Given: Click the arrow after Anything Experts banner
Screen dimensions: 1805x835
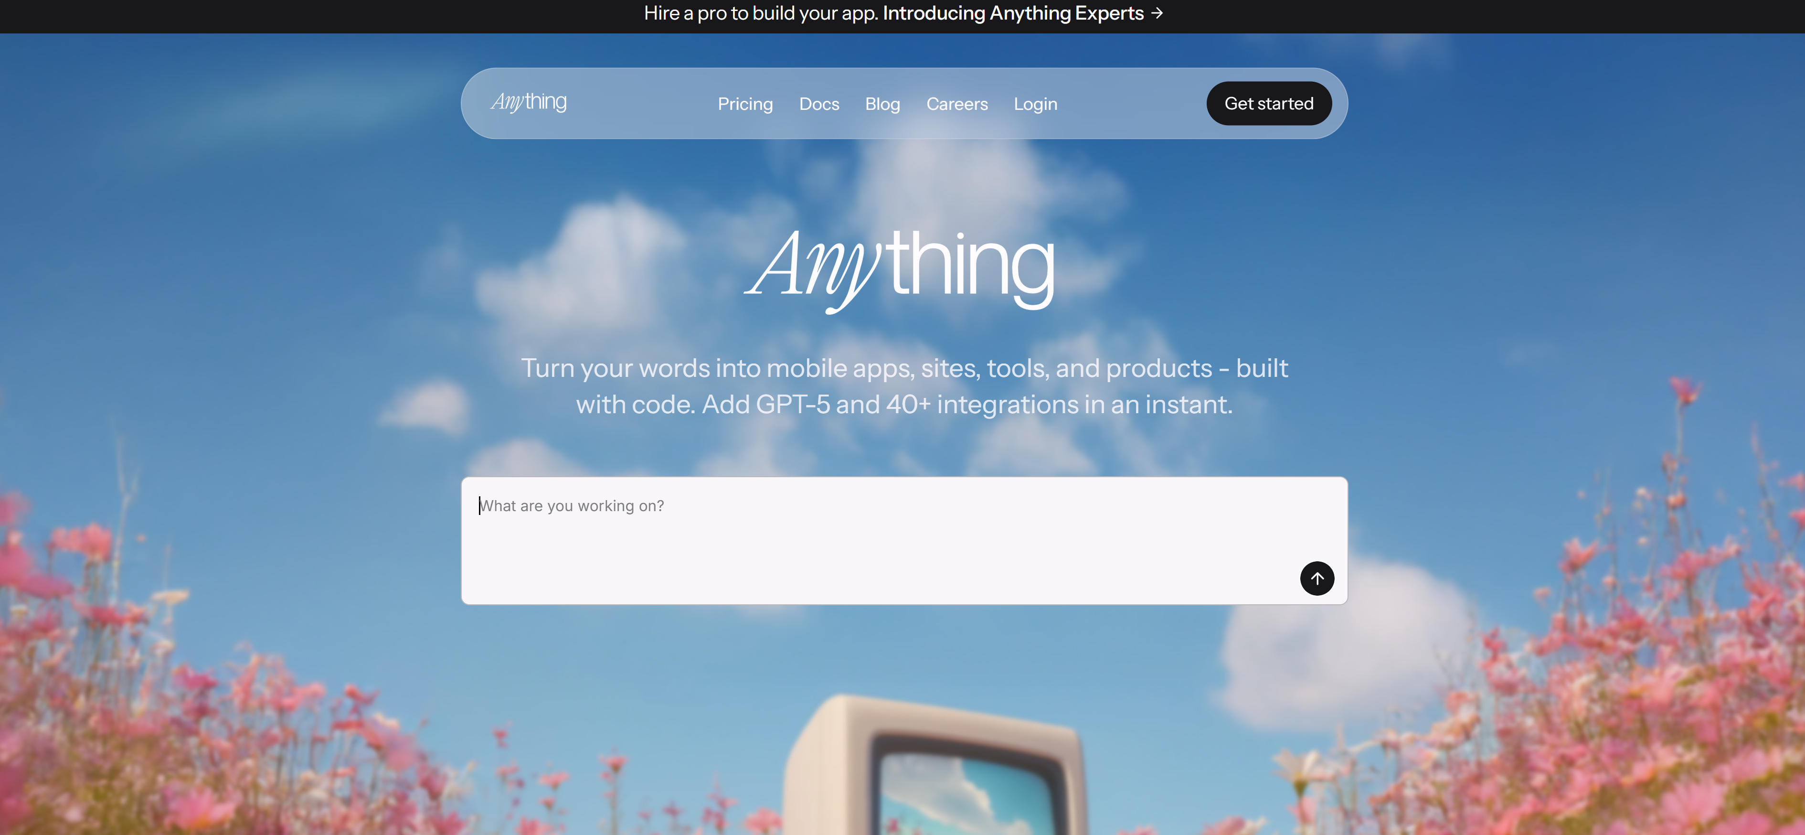Looking at the screenshot, I should point(1157,13).
